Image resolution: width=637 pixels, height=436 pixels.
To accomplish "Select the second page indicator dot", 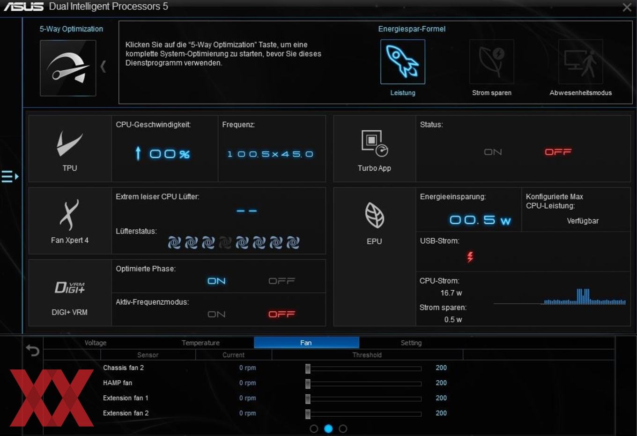I will pyautogui.click(x=328, y=428).
